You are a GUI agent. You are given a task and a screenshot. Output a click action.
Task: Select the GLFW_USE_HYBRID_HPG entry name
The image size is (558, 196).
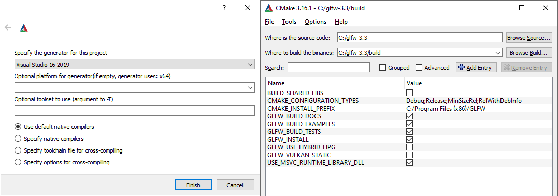pyautogui.click(x=302, y=148)
